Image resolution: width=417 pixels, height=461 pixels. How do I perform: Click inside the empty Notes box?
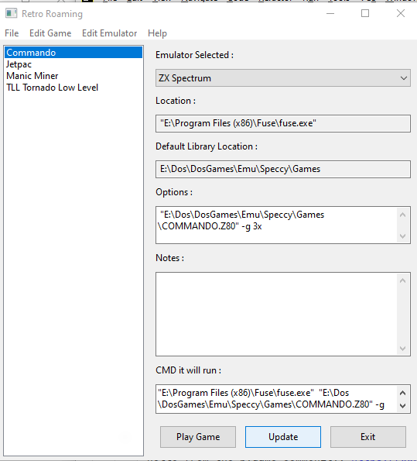pyautogui.click(x=276, y=314)
